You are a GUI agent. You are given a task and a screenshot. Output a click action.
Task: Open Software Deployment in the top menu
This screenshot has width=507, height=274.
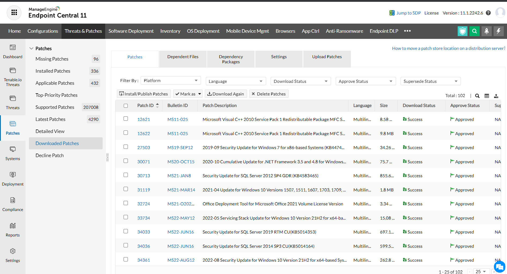(x=131, y=31)
